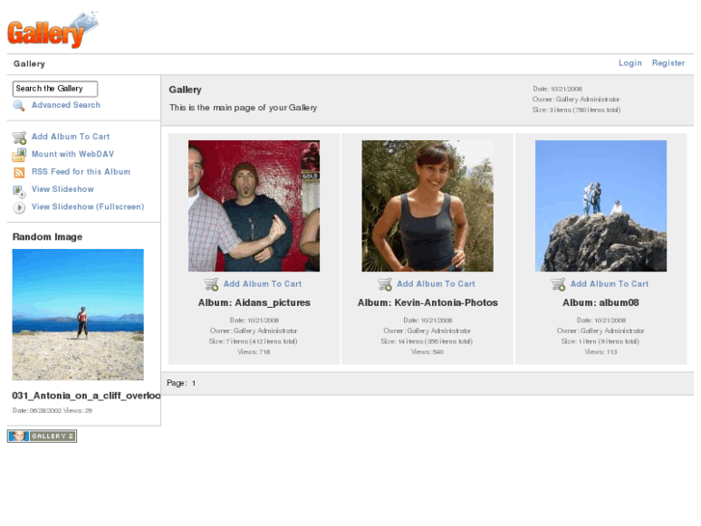701x526 pixels.
Task: Open the Login link
Action: [630, 64]
